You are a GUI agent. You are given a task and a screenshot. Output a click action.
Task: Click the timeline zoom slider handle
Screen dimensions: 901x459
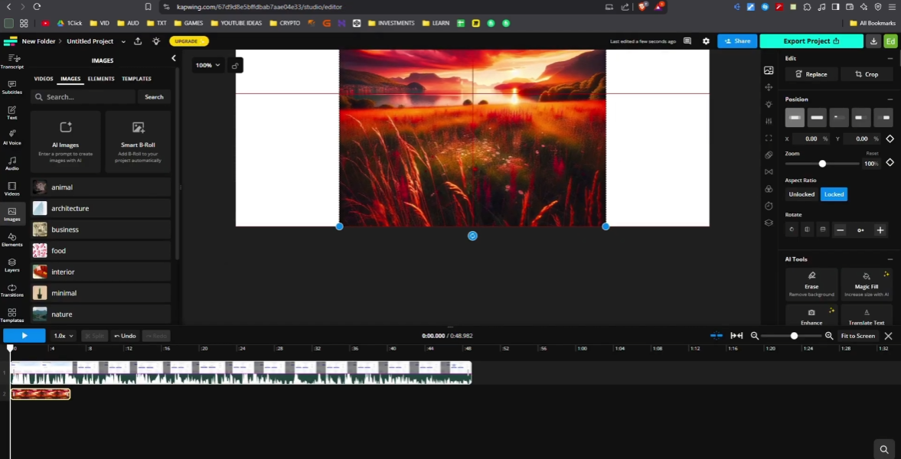click(794, 336)
